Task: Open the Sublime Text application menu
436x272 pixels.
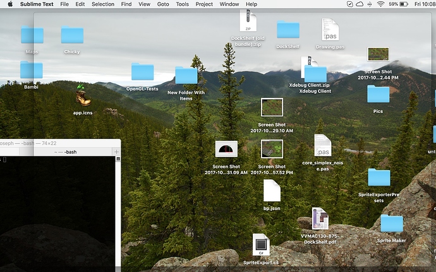Action: [x=36, y=4]
